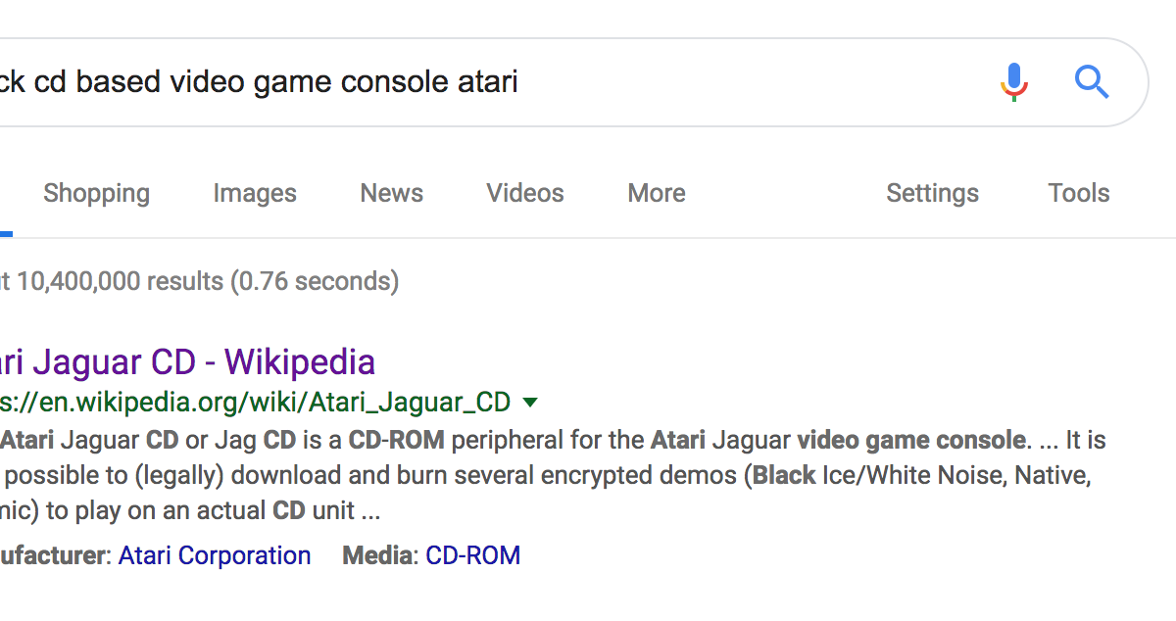Click the blue magnifying glass search icon
The image size is (1176, 621).
(1092, 82)
